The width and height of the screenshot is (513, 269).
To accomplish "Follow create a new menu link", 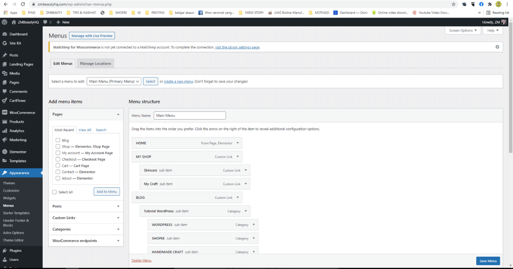I will tap(179, 81).
